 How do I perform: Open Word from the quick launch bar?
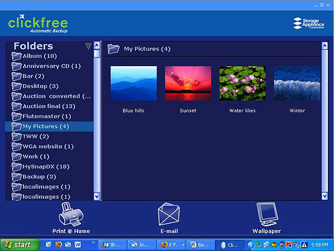coord(78,245)
